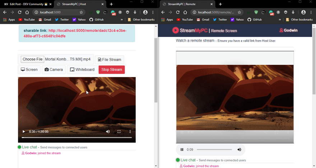Open green shield extension in left window

click(98, 12)
